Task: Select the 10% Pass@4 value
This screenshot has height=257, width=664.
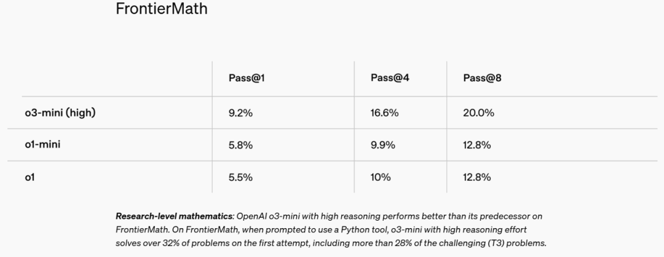Action: click(380, 177)
